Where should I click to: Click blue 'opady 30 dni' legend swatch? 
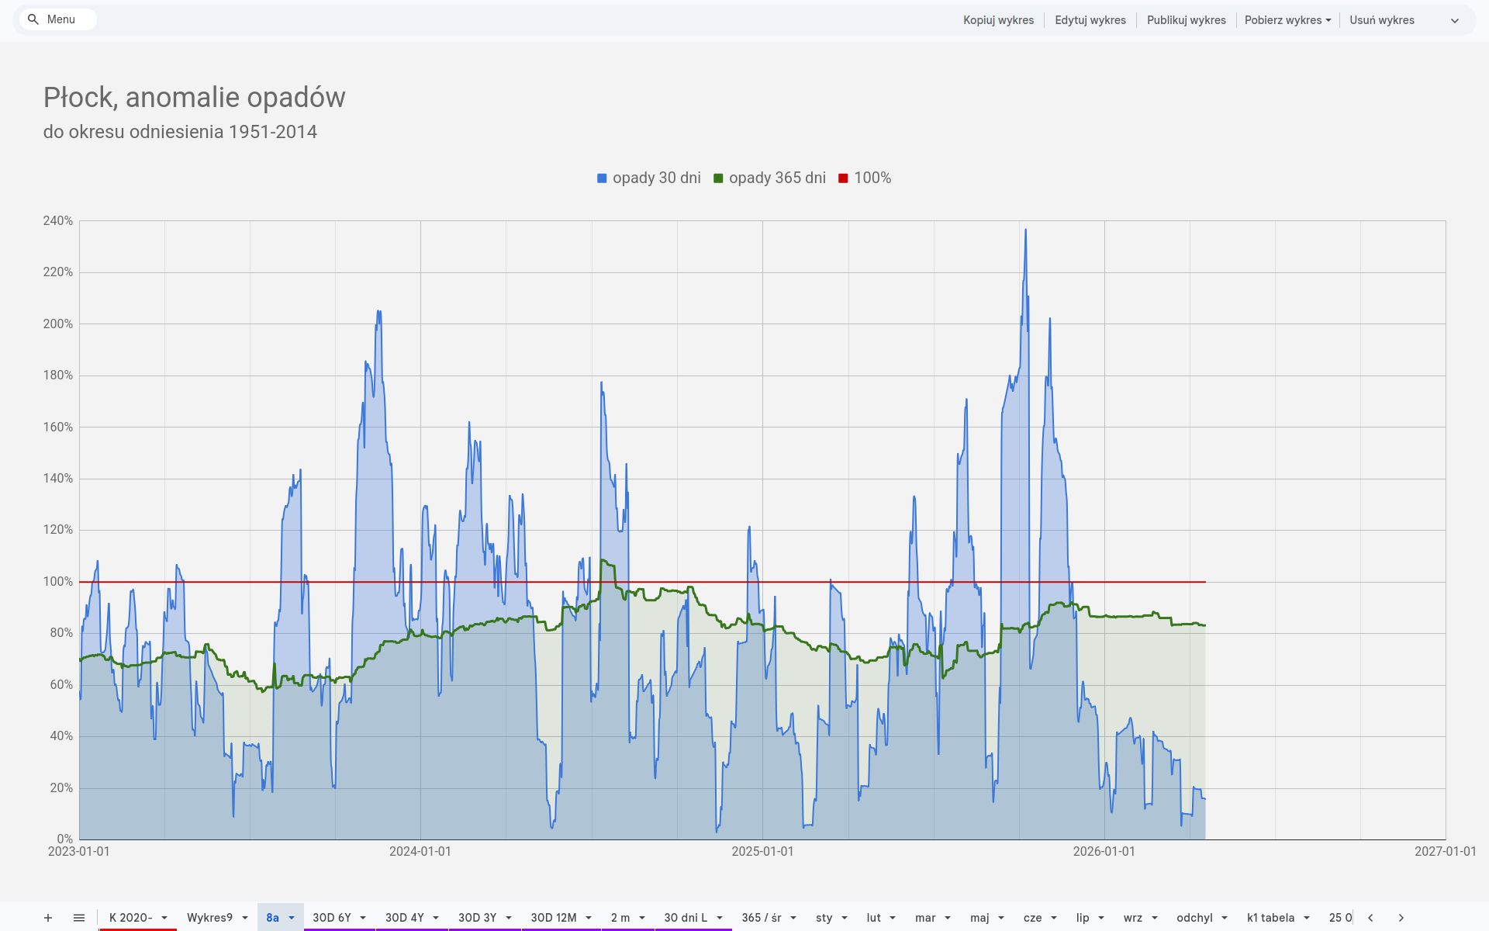[602, 178]
